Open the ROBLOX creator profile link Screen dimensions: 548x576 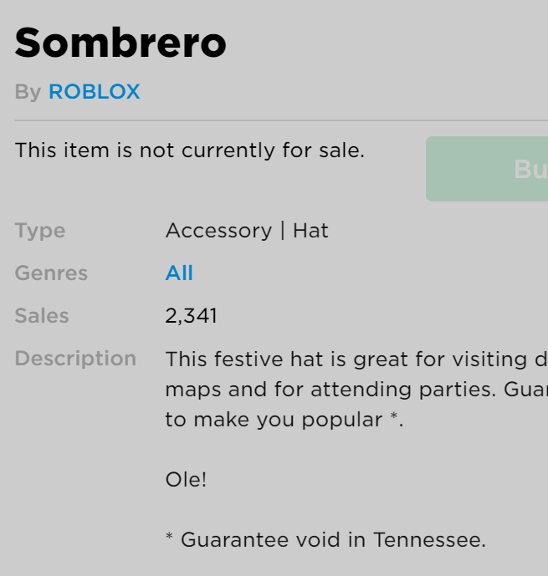(x=94, y=92)
